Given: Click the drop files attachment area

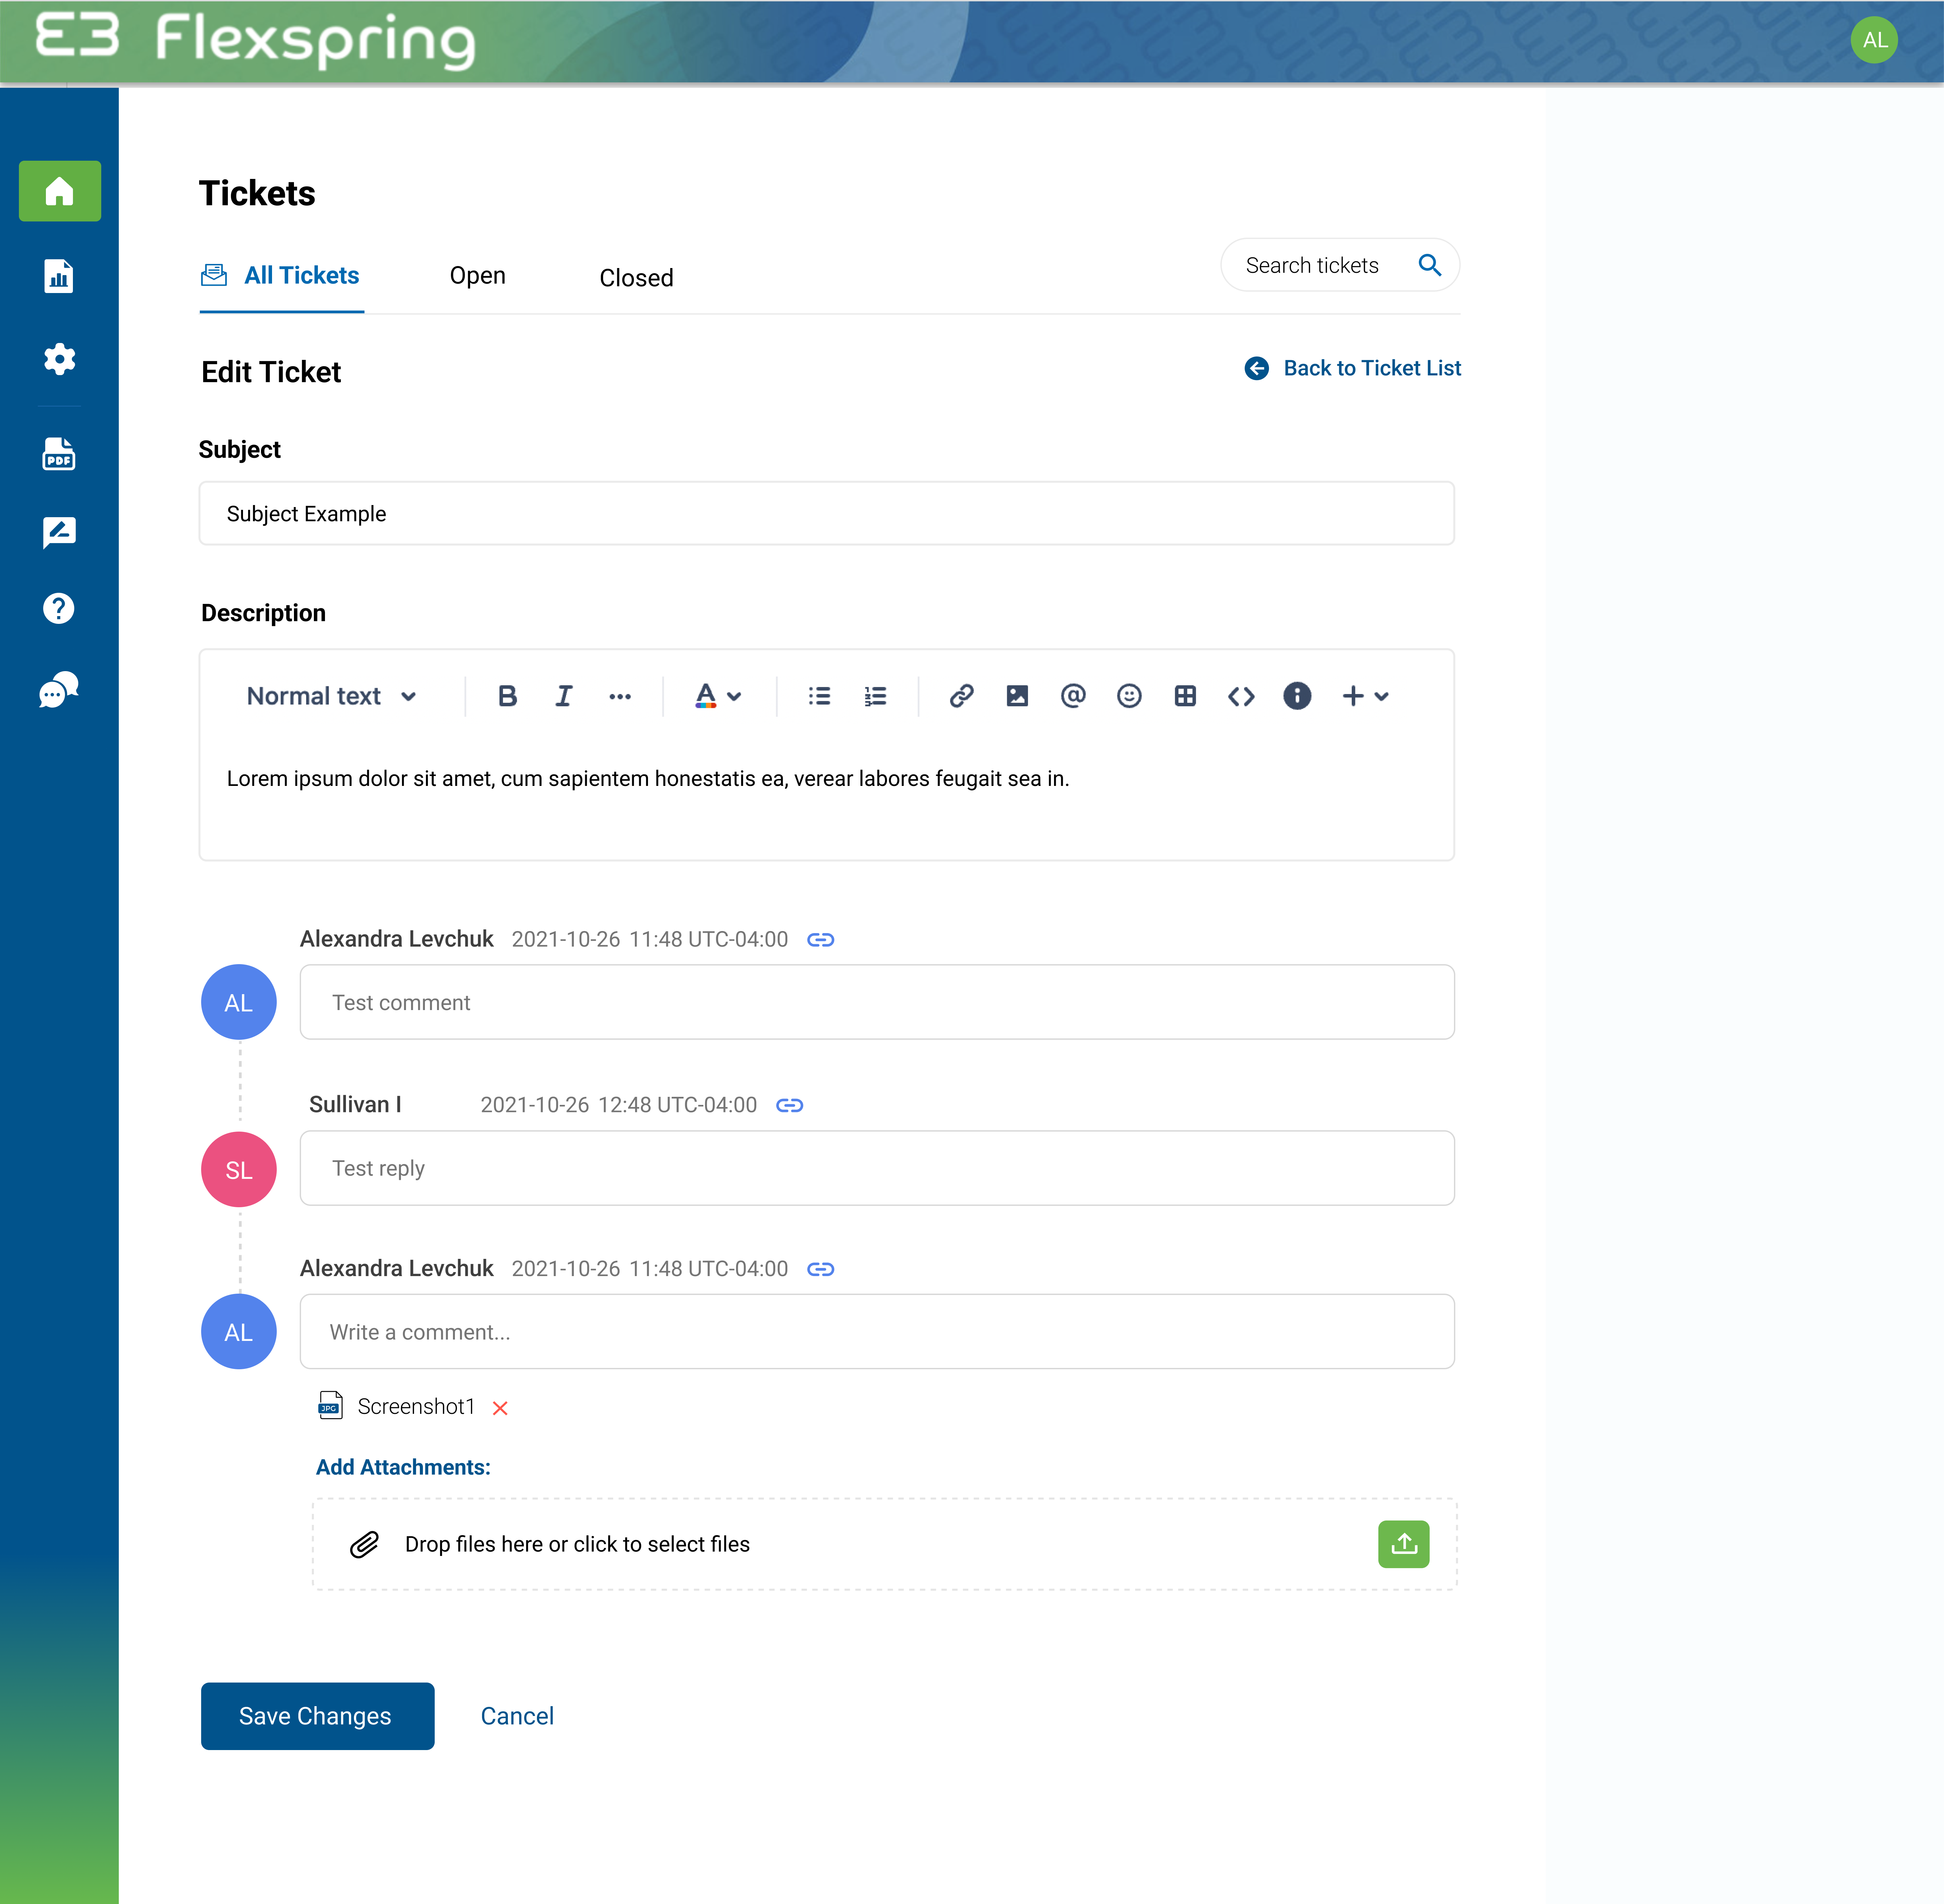Looking at the screenshot, I should [x=885, y=1544].
